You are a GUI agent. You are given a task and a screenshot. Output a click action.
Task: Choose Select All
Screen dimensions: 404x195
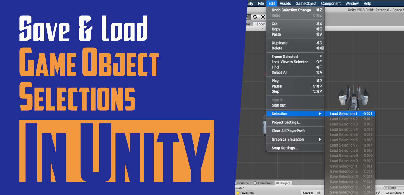click(295, 73)
